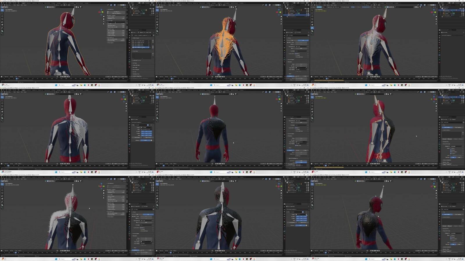Enable rendered shading in top-center window header
The image size is (465, 261).
point(280,5)
